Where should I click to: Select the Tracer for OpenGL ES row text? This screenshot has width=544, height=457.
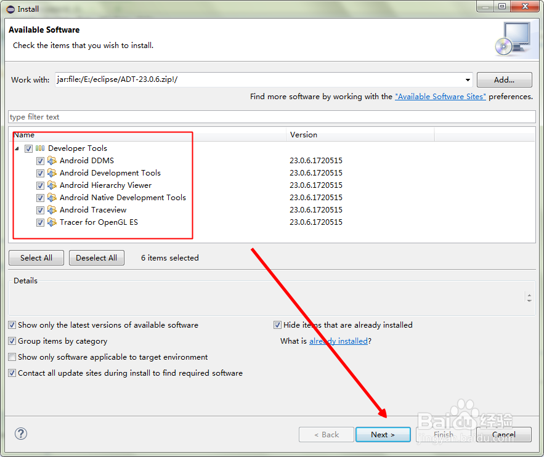99,222
